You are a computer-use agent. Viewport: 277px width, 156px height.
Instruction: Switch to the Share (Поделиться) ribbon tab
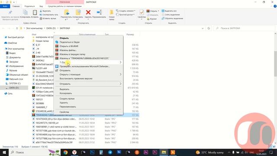pyautogui.click(x=29, y=6)
